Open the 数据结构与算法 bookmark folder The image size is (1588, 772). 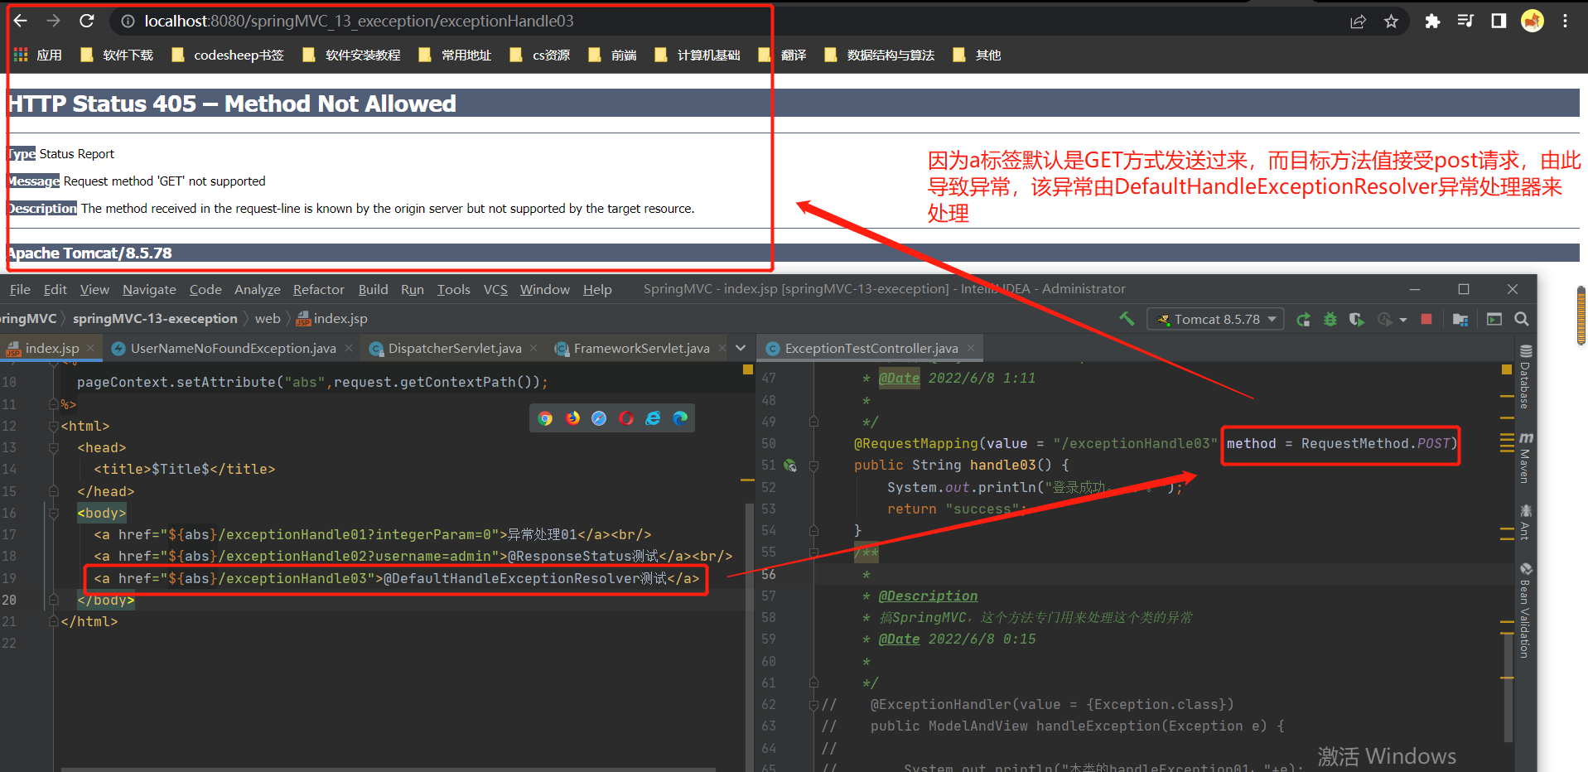pos(880,55)
